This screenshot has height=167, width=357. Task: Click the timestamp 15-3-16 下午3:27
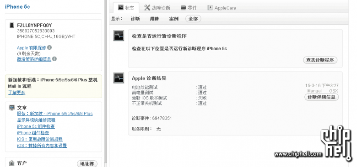coord(322,86)
